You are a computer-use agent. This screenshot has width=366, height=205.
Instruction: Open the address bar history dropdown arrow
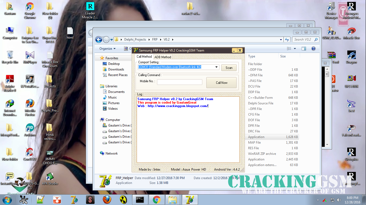[280, 39]
